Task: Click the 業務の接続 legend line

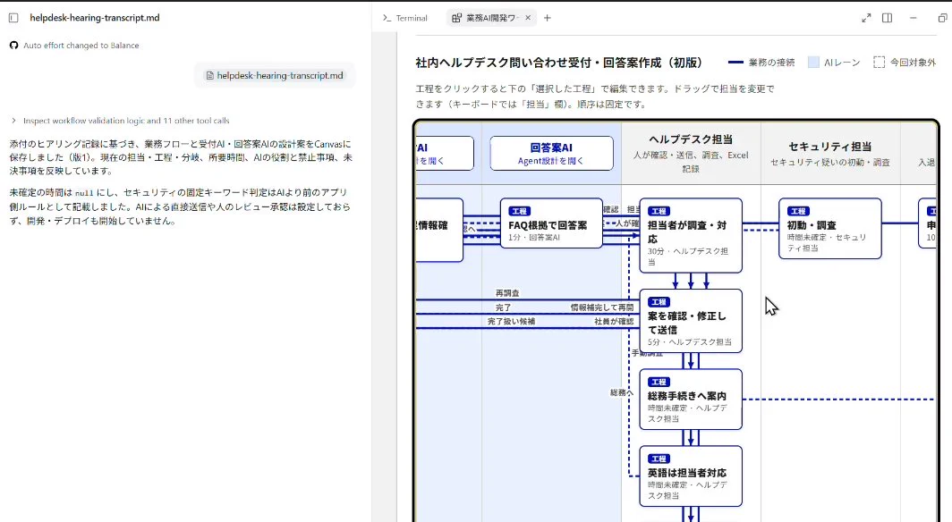Action: [x=735, y=63]
